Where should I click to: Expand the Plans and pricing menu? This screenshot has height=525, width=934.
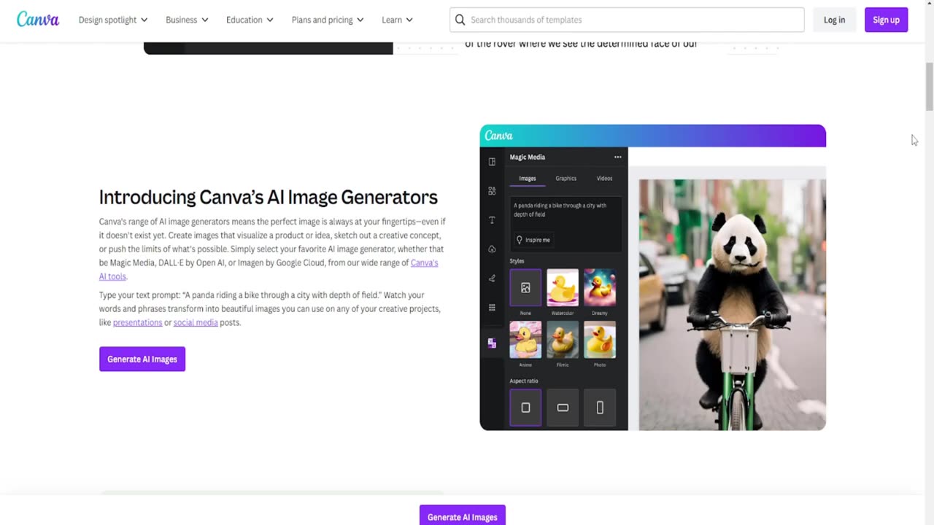[x=328, y=20]
